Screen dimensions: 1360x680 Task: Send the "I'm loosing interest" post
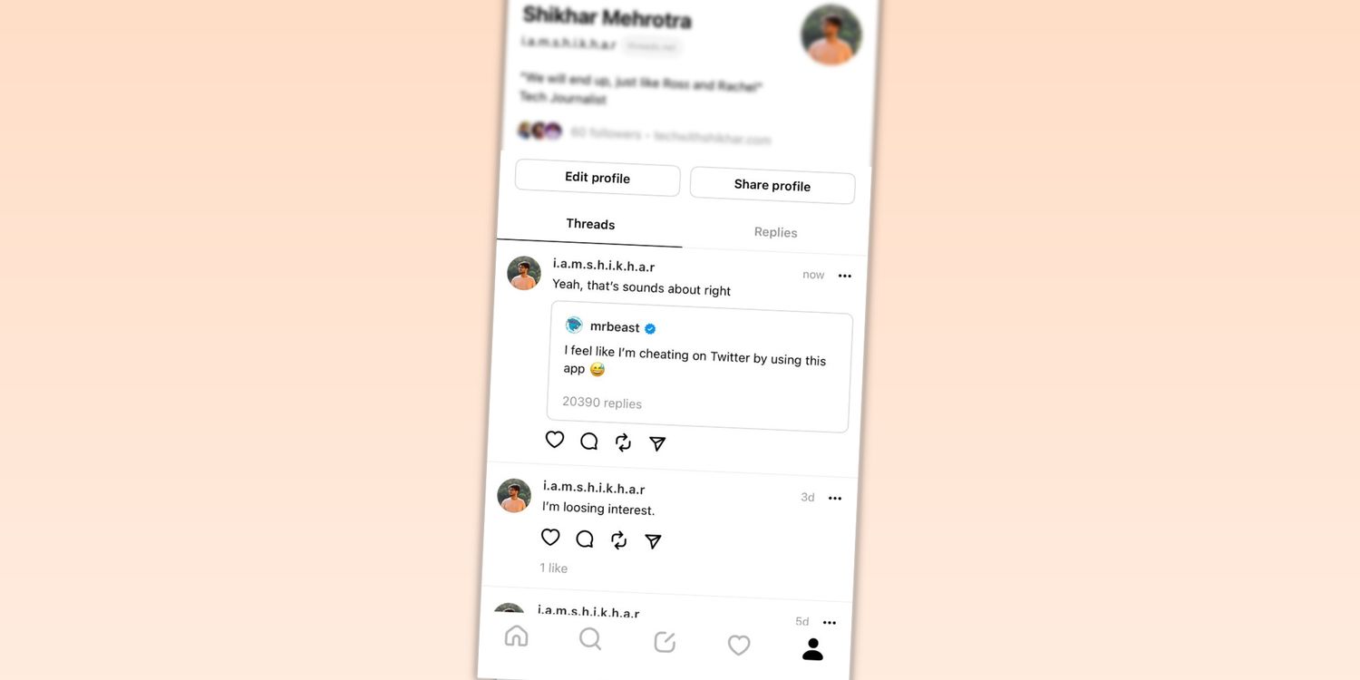pyautogui.click(x=653, y=541)
